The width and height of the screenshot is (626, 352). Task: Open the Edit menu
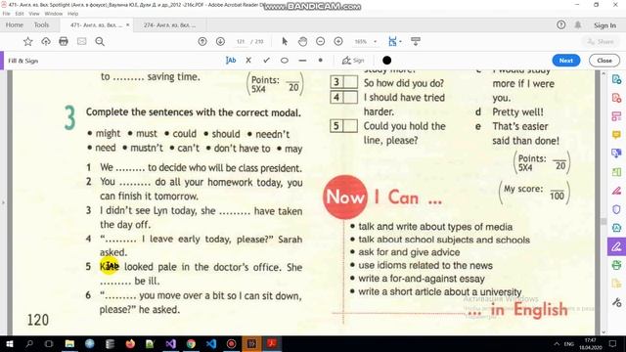[20, 14]
